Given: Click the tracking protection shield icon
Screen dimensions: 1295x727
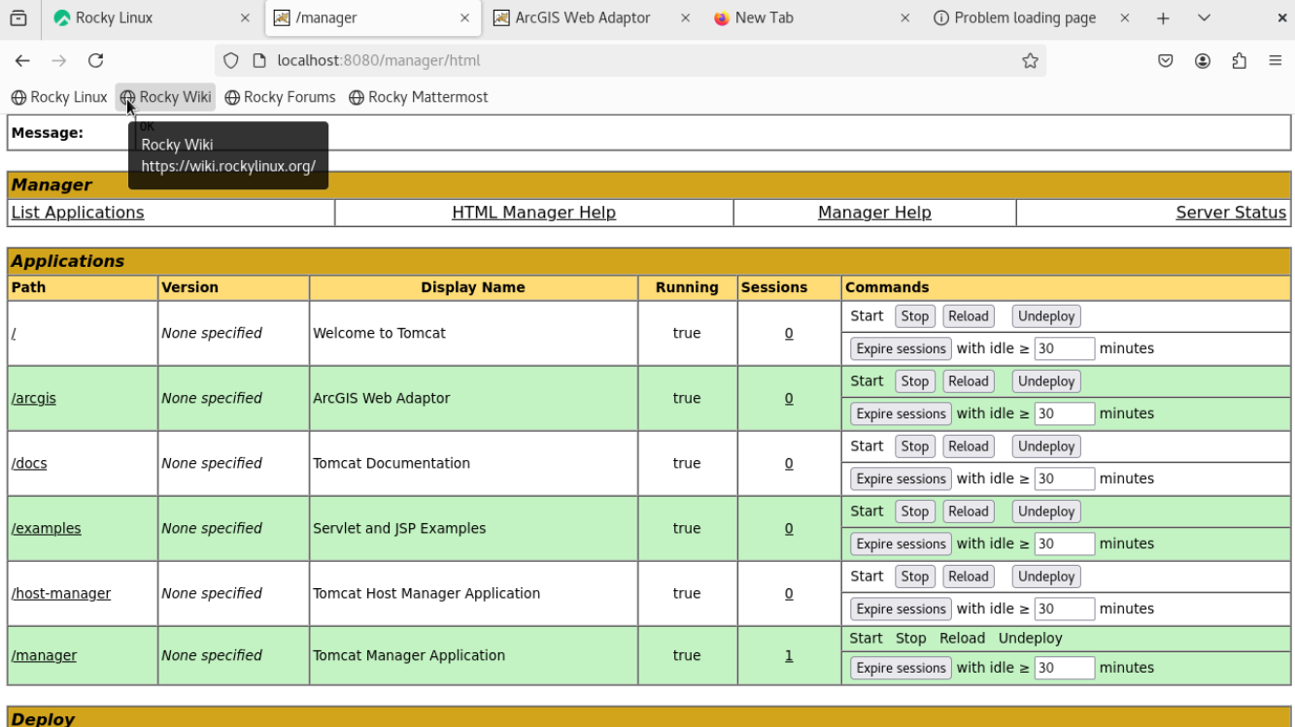Looking at the screenshot, I should pos(230,60).
